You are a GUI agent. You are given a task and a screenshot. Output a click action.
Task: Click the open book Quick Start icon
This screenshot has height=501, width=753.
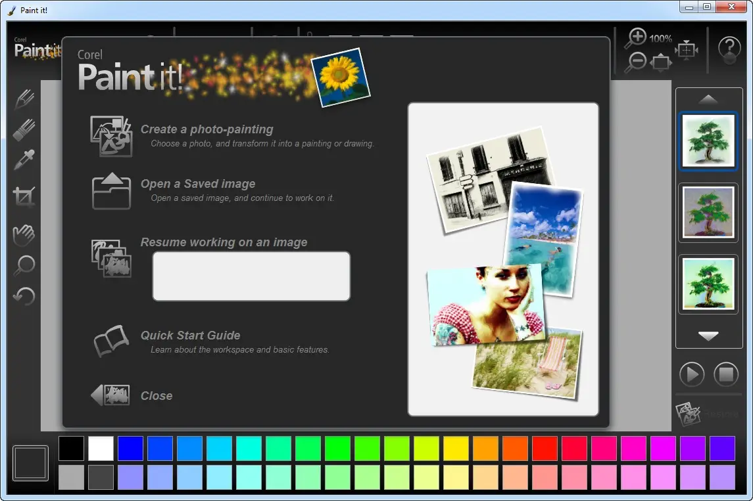111,341
